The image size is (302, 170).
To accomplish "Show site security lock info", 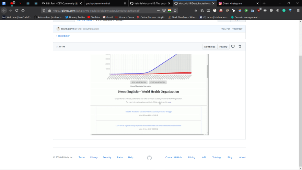I will tap(49, 11).
